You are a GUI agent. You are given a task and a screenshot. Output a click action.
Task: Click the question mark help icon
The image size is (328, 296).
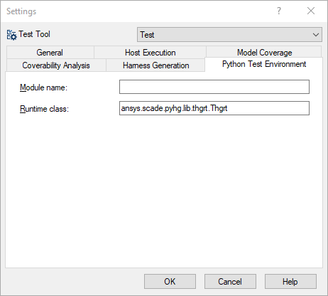(279, 11)
